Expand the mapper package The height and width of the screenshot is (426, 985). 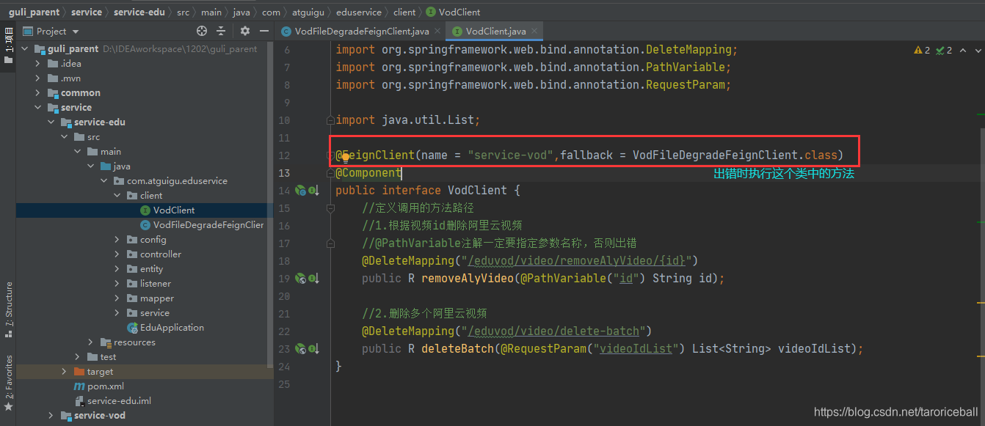[117, 298]
